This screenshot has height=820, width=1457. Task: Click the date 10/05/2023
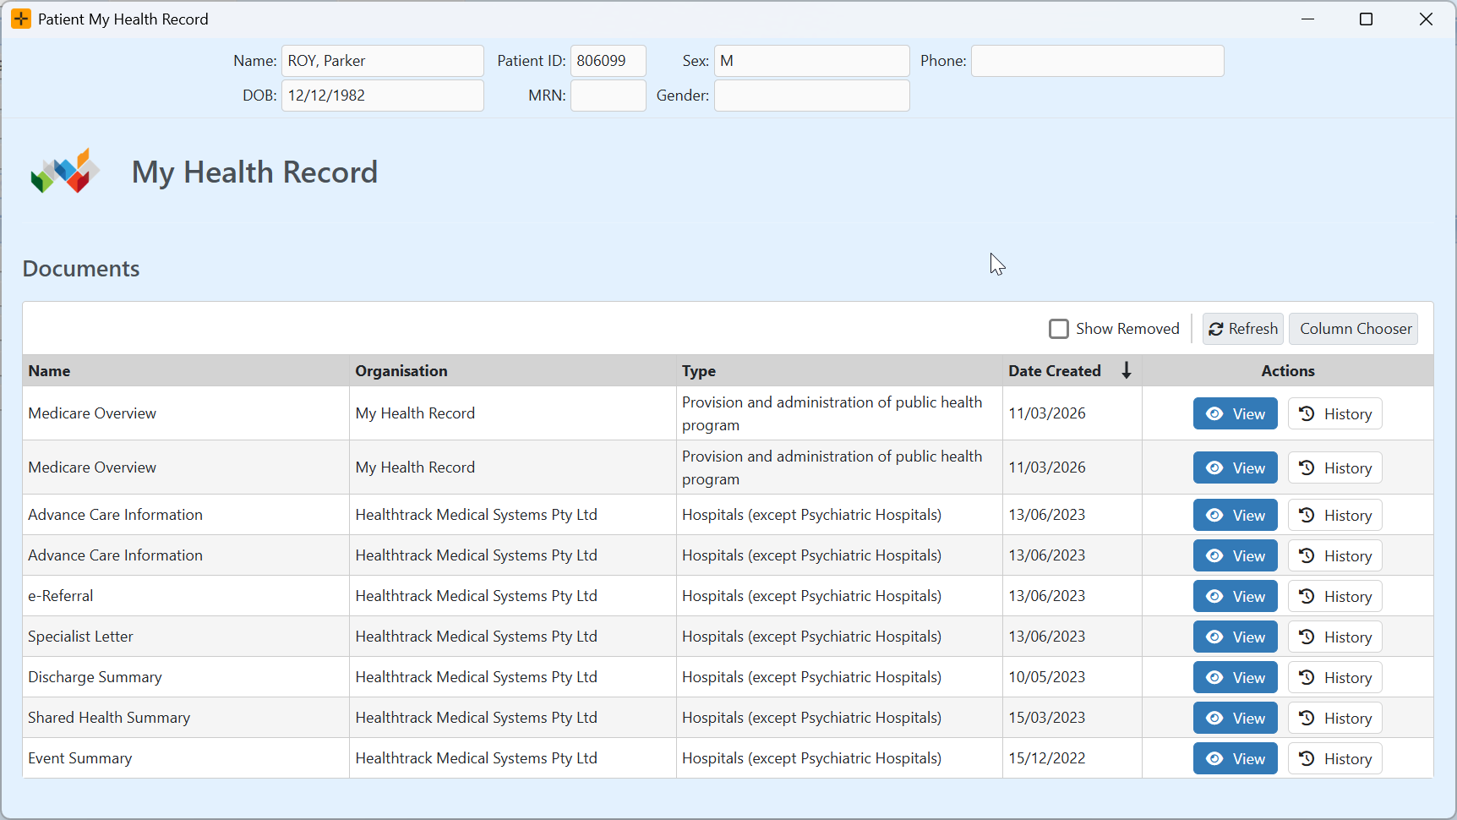point(1046,677)
